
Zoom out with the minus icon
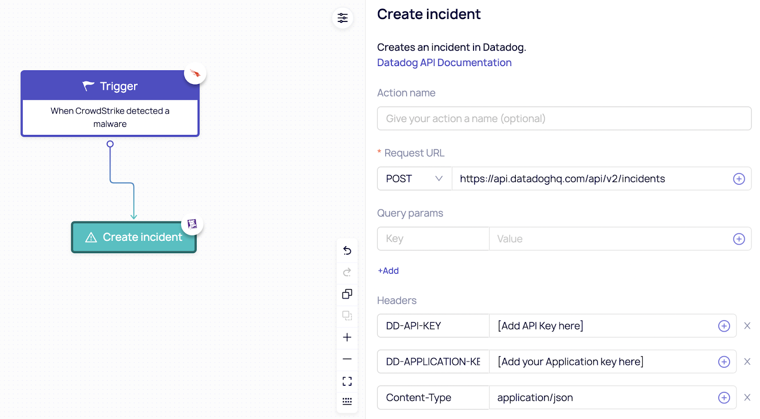347,359
